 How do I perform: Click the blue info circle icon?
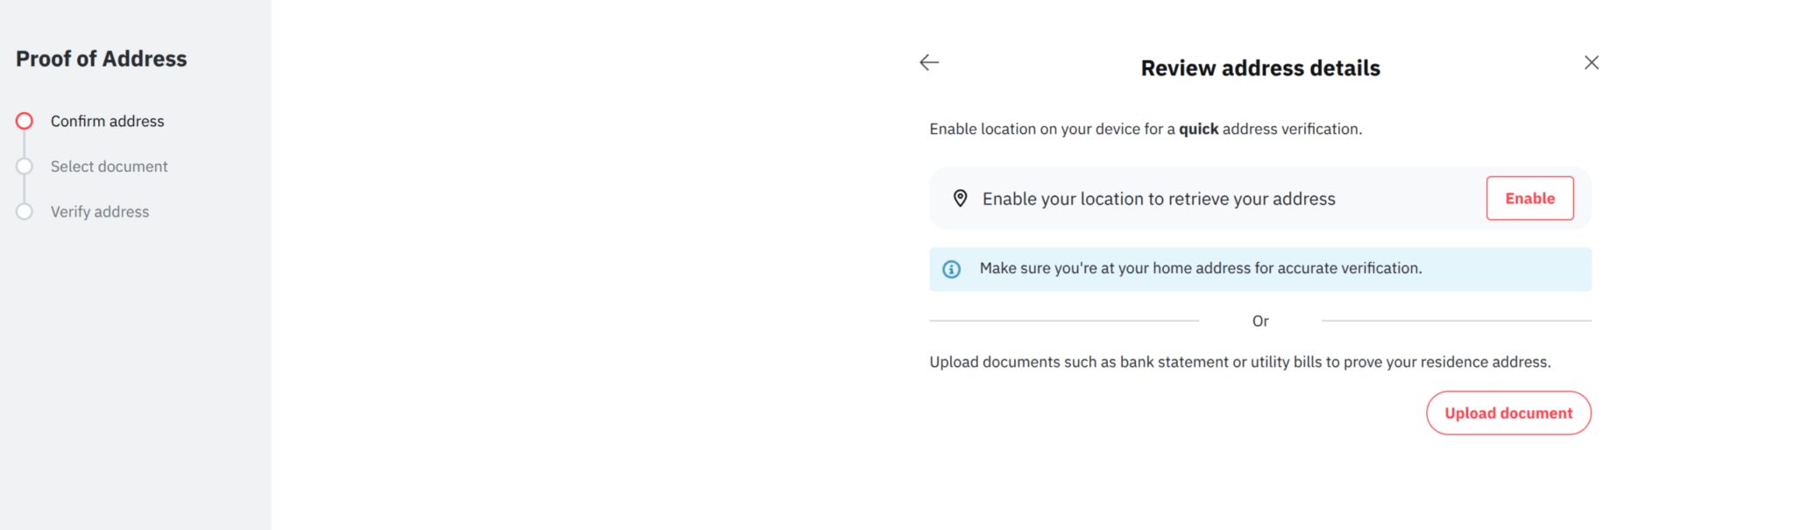951,269
